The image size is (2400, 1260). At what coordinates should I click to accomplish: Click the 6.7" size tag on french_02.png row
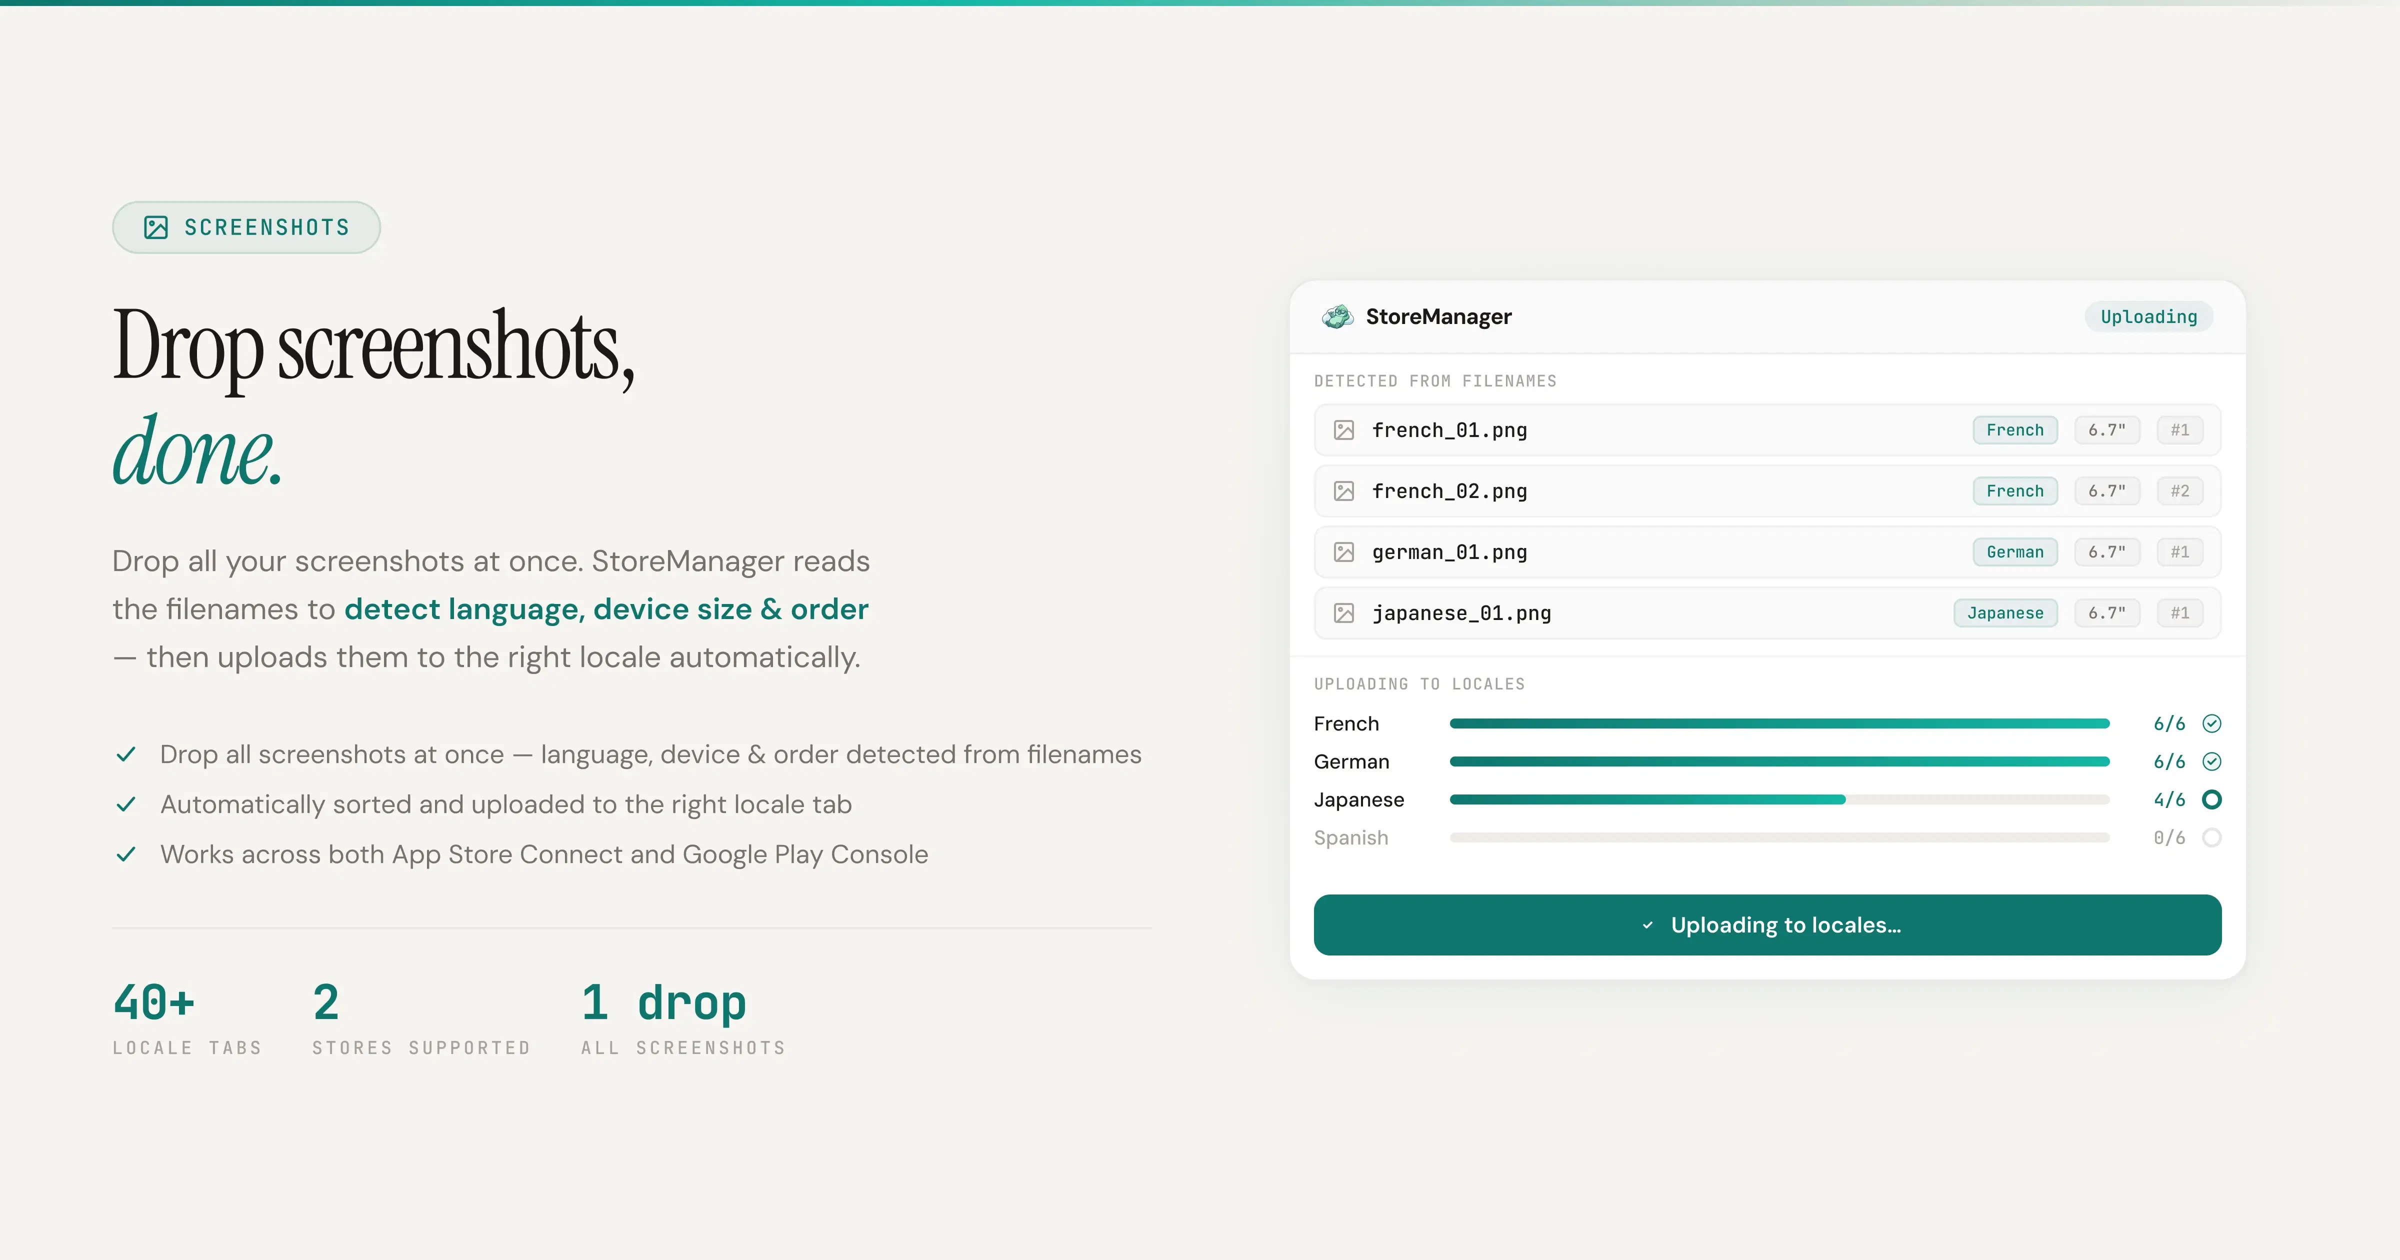(2107, 491)
